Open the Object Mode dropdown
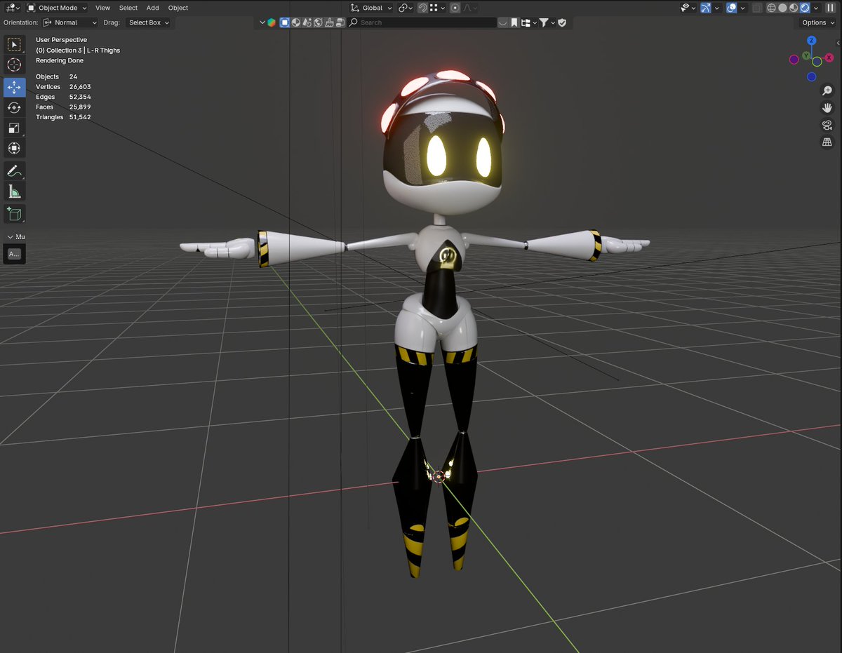Image resolution: width=842 pixels, height=653 pixels. pos(57,8)
